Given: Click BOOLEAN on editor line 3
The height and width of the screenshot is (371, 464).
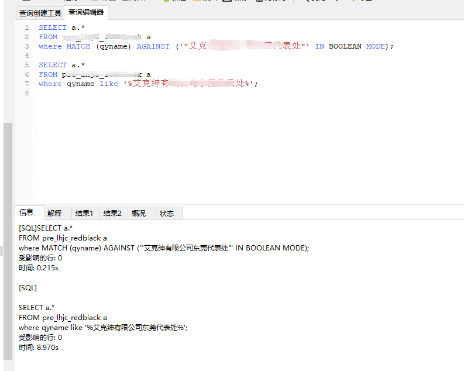Looking at the screenshot, I should pyautogui.click(x=345, y=46).
